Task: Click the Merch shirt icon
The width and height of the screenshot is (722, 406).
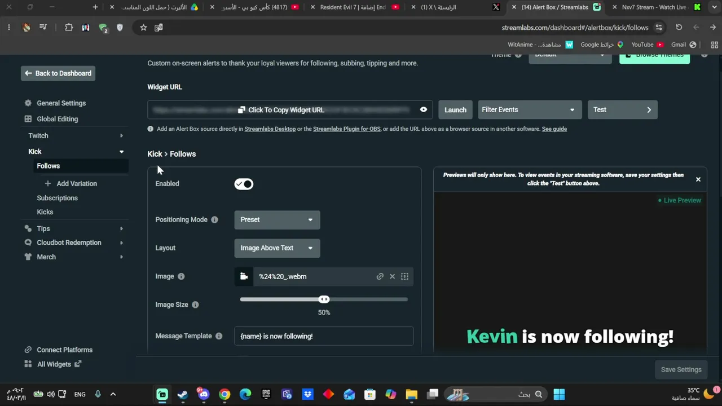Action: 28,257
